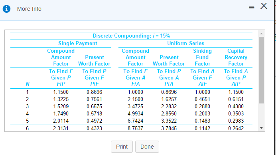Click the value 0.6575

pyautogui.click(x=95, y=107)
